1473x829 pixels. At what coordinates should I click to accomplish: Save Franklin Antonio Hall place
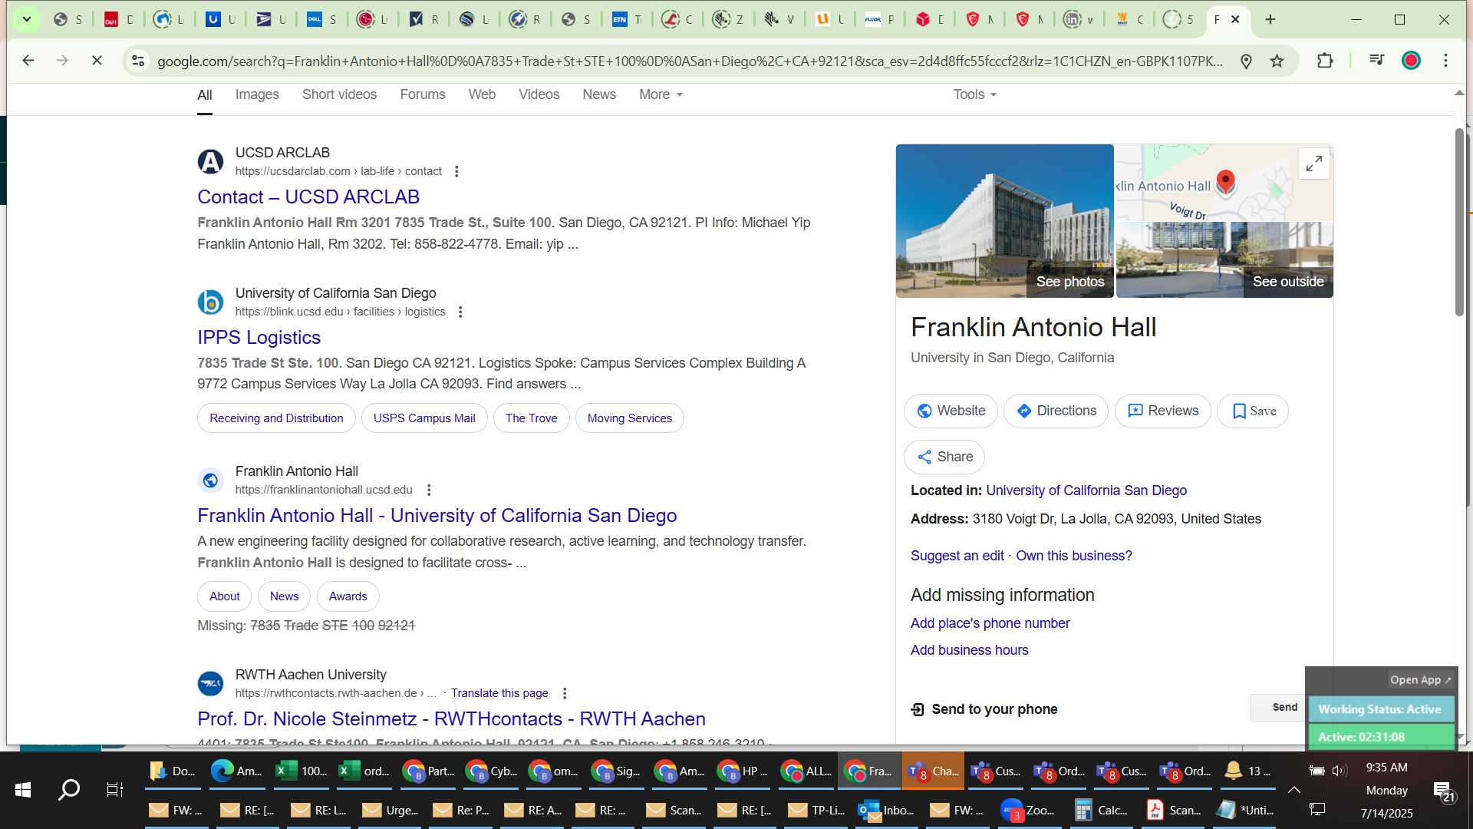(1253, 411)
